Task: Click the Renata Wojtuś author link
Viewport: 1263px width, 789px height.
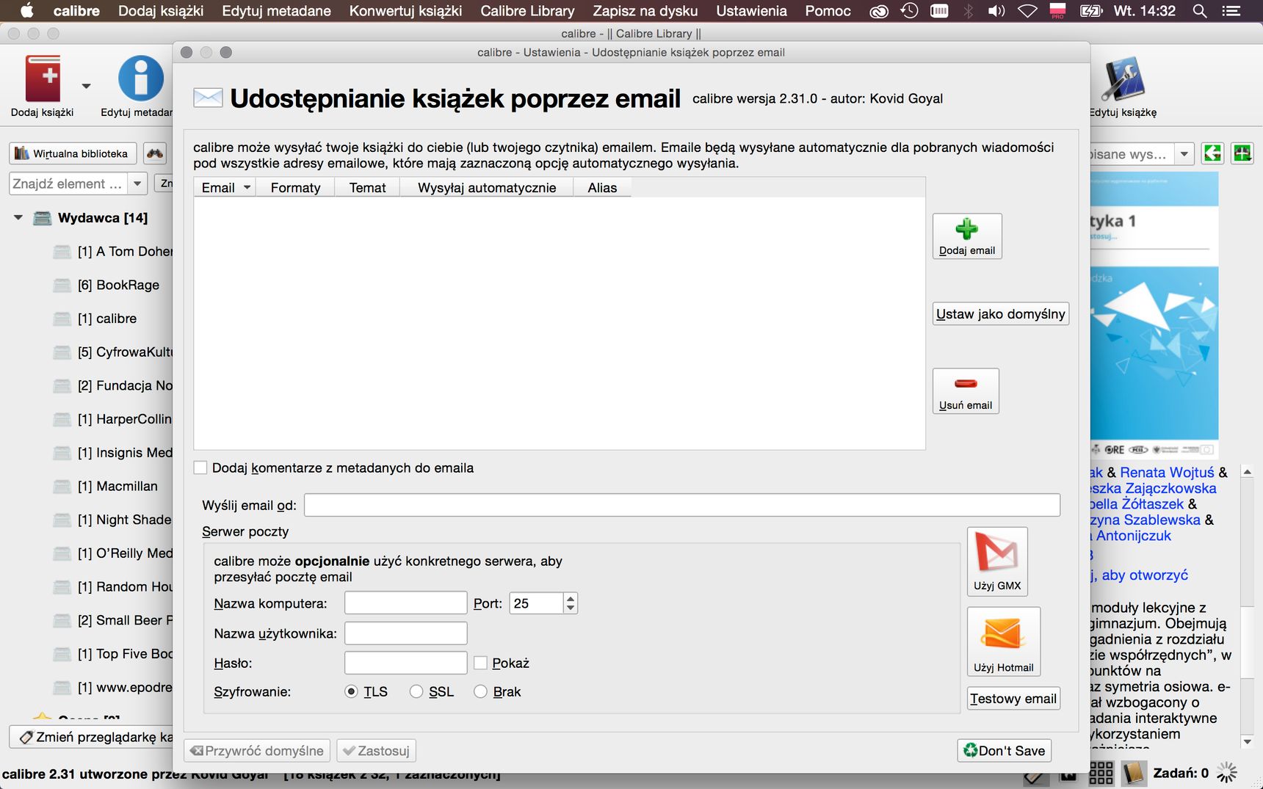Action: pos(1167,473)
